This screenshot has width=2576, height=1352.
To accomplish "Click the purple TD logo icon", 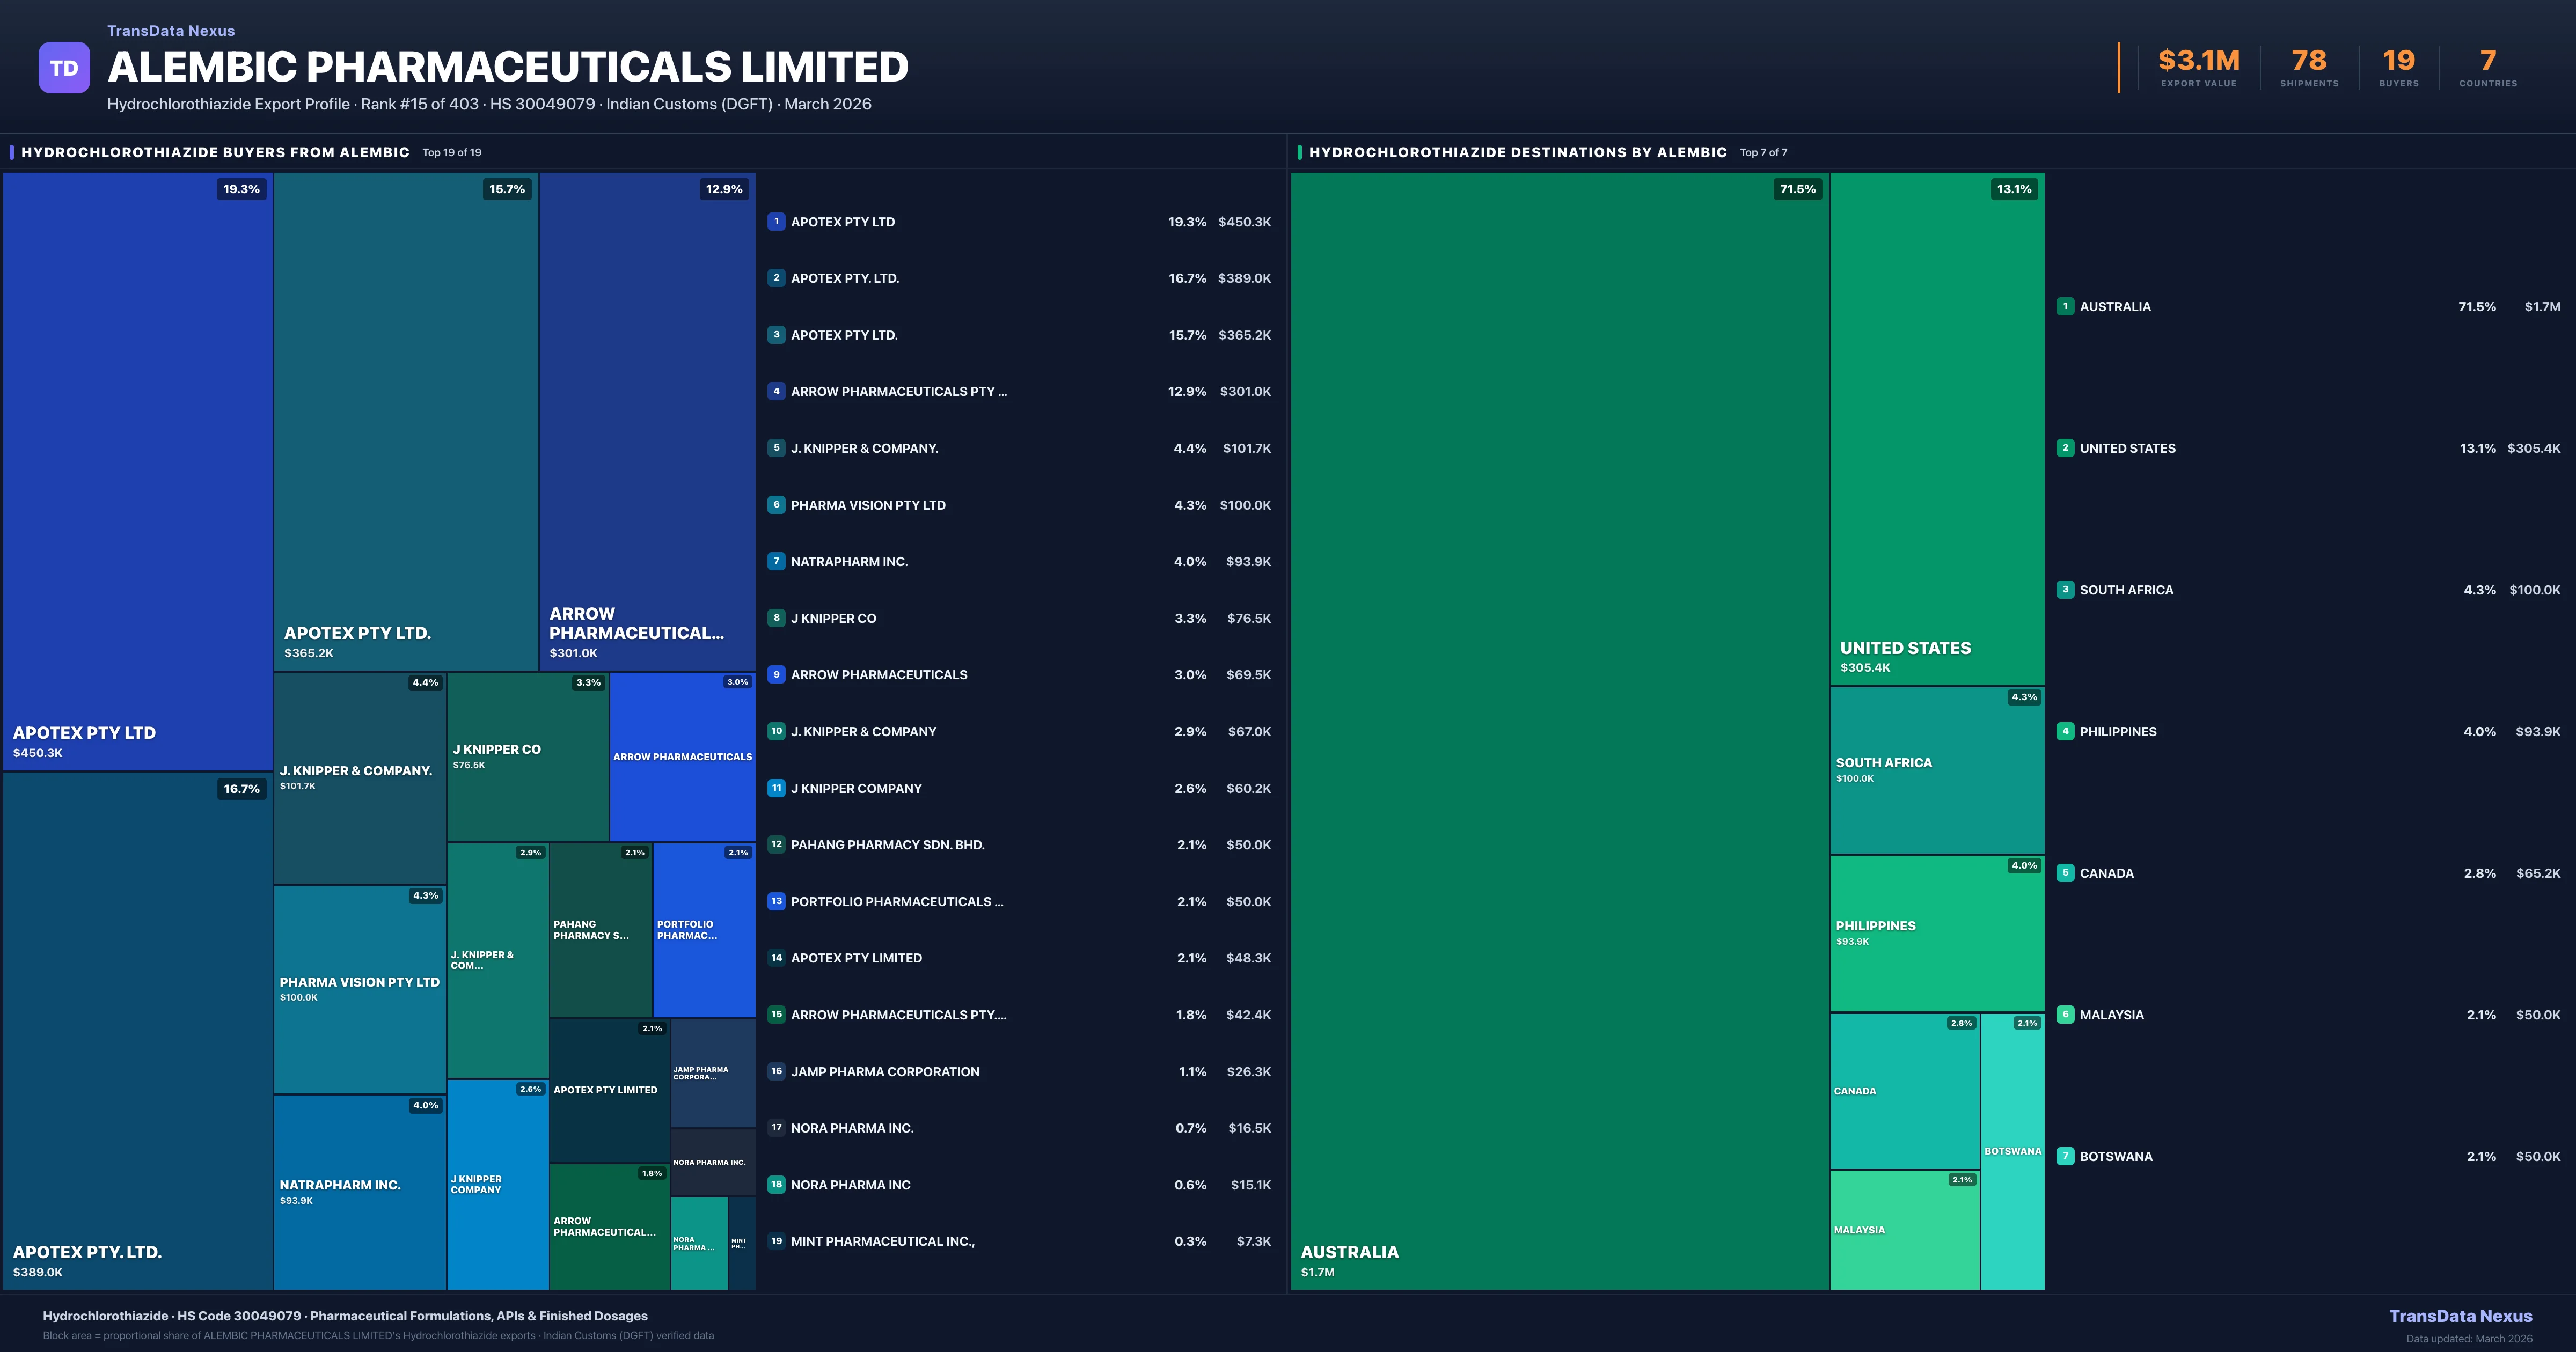I will tap(64, 68).
